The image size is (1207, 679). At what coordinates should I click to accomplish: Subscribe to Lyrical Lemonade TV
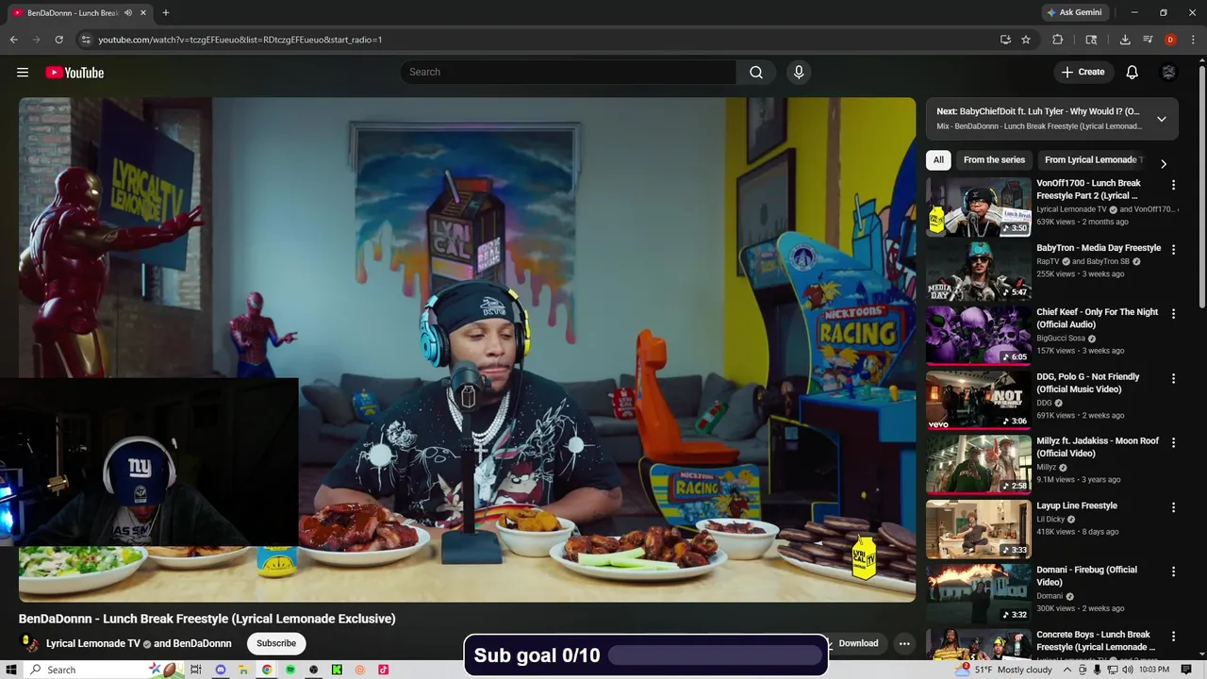click(x=276, y=643)
